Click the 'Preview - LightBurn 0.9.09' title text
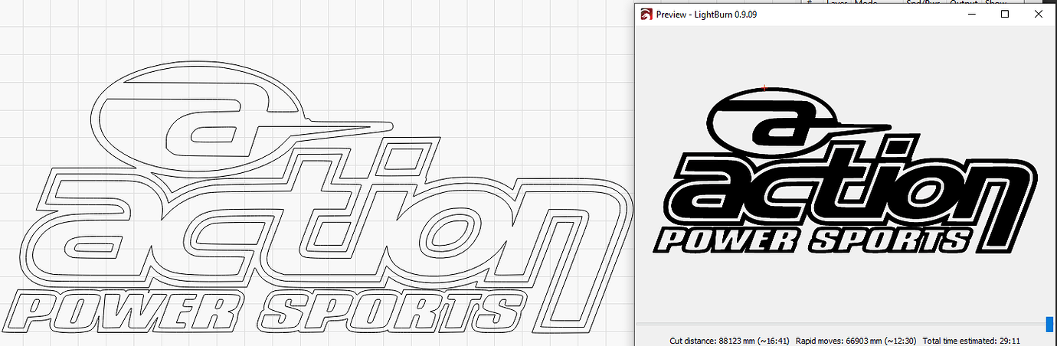 pos(706,15)
